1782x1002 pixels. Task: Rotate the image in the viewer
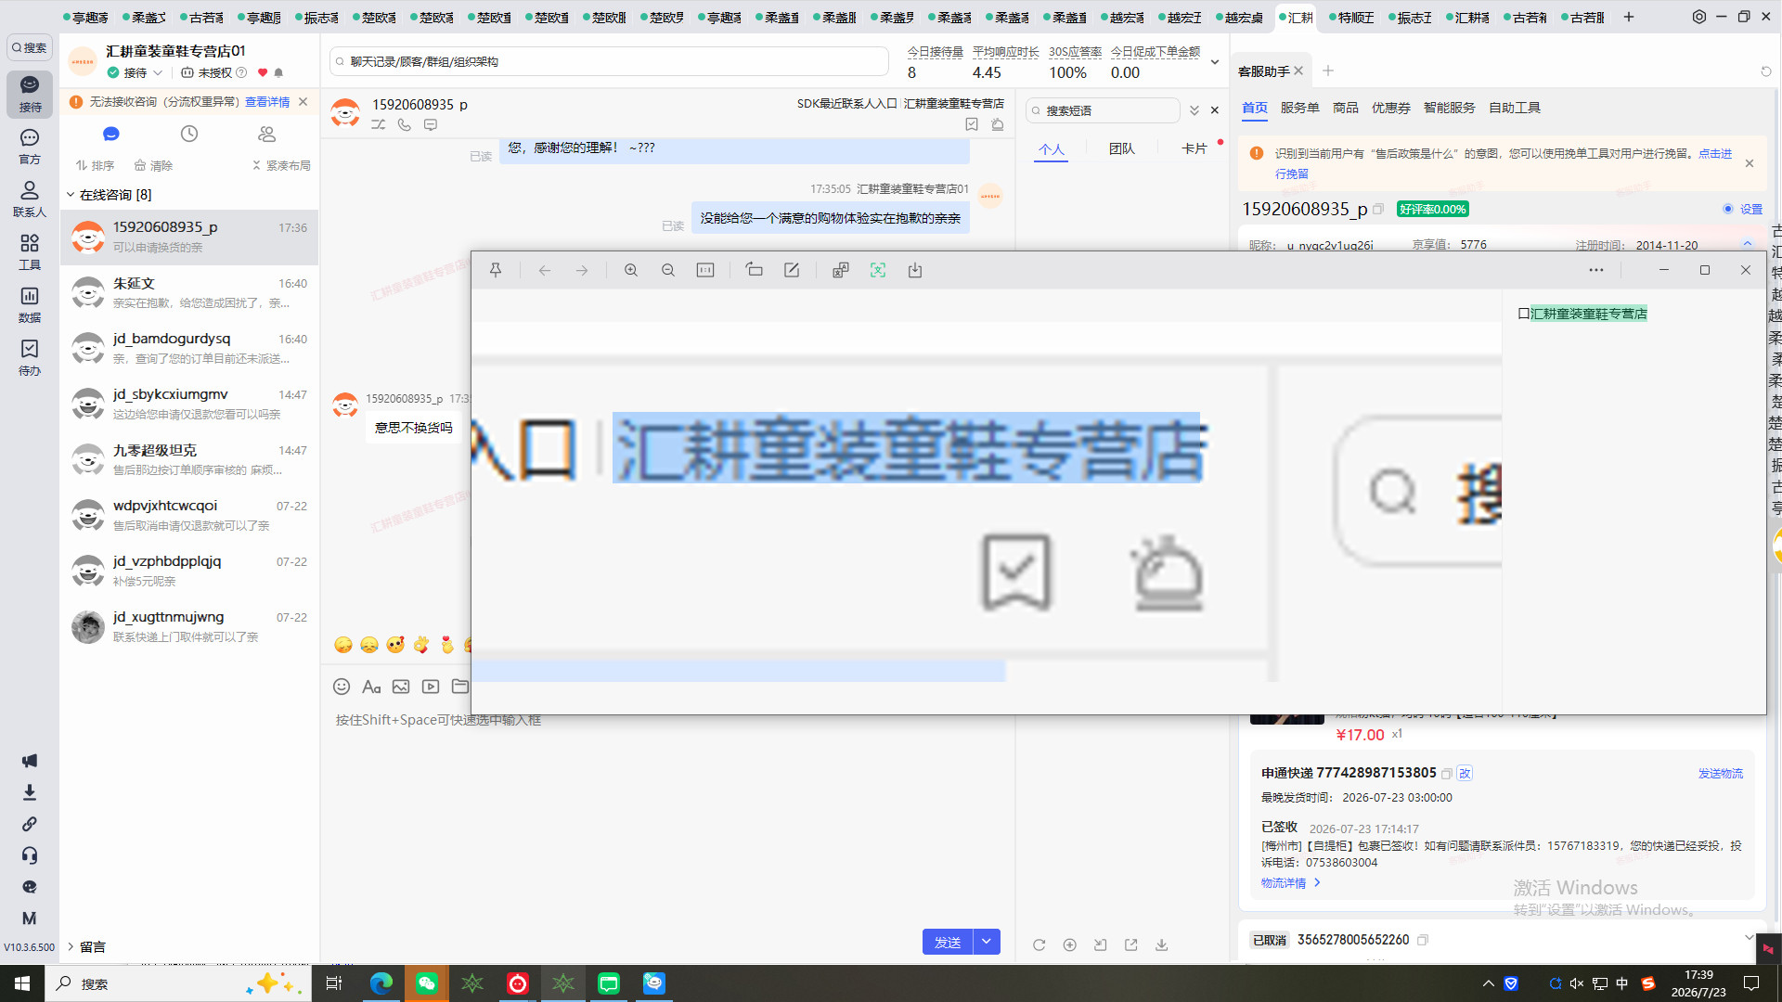click(754, 270)
